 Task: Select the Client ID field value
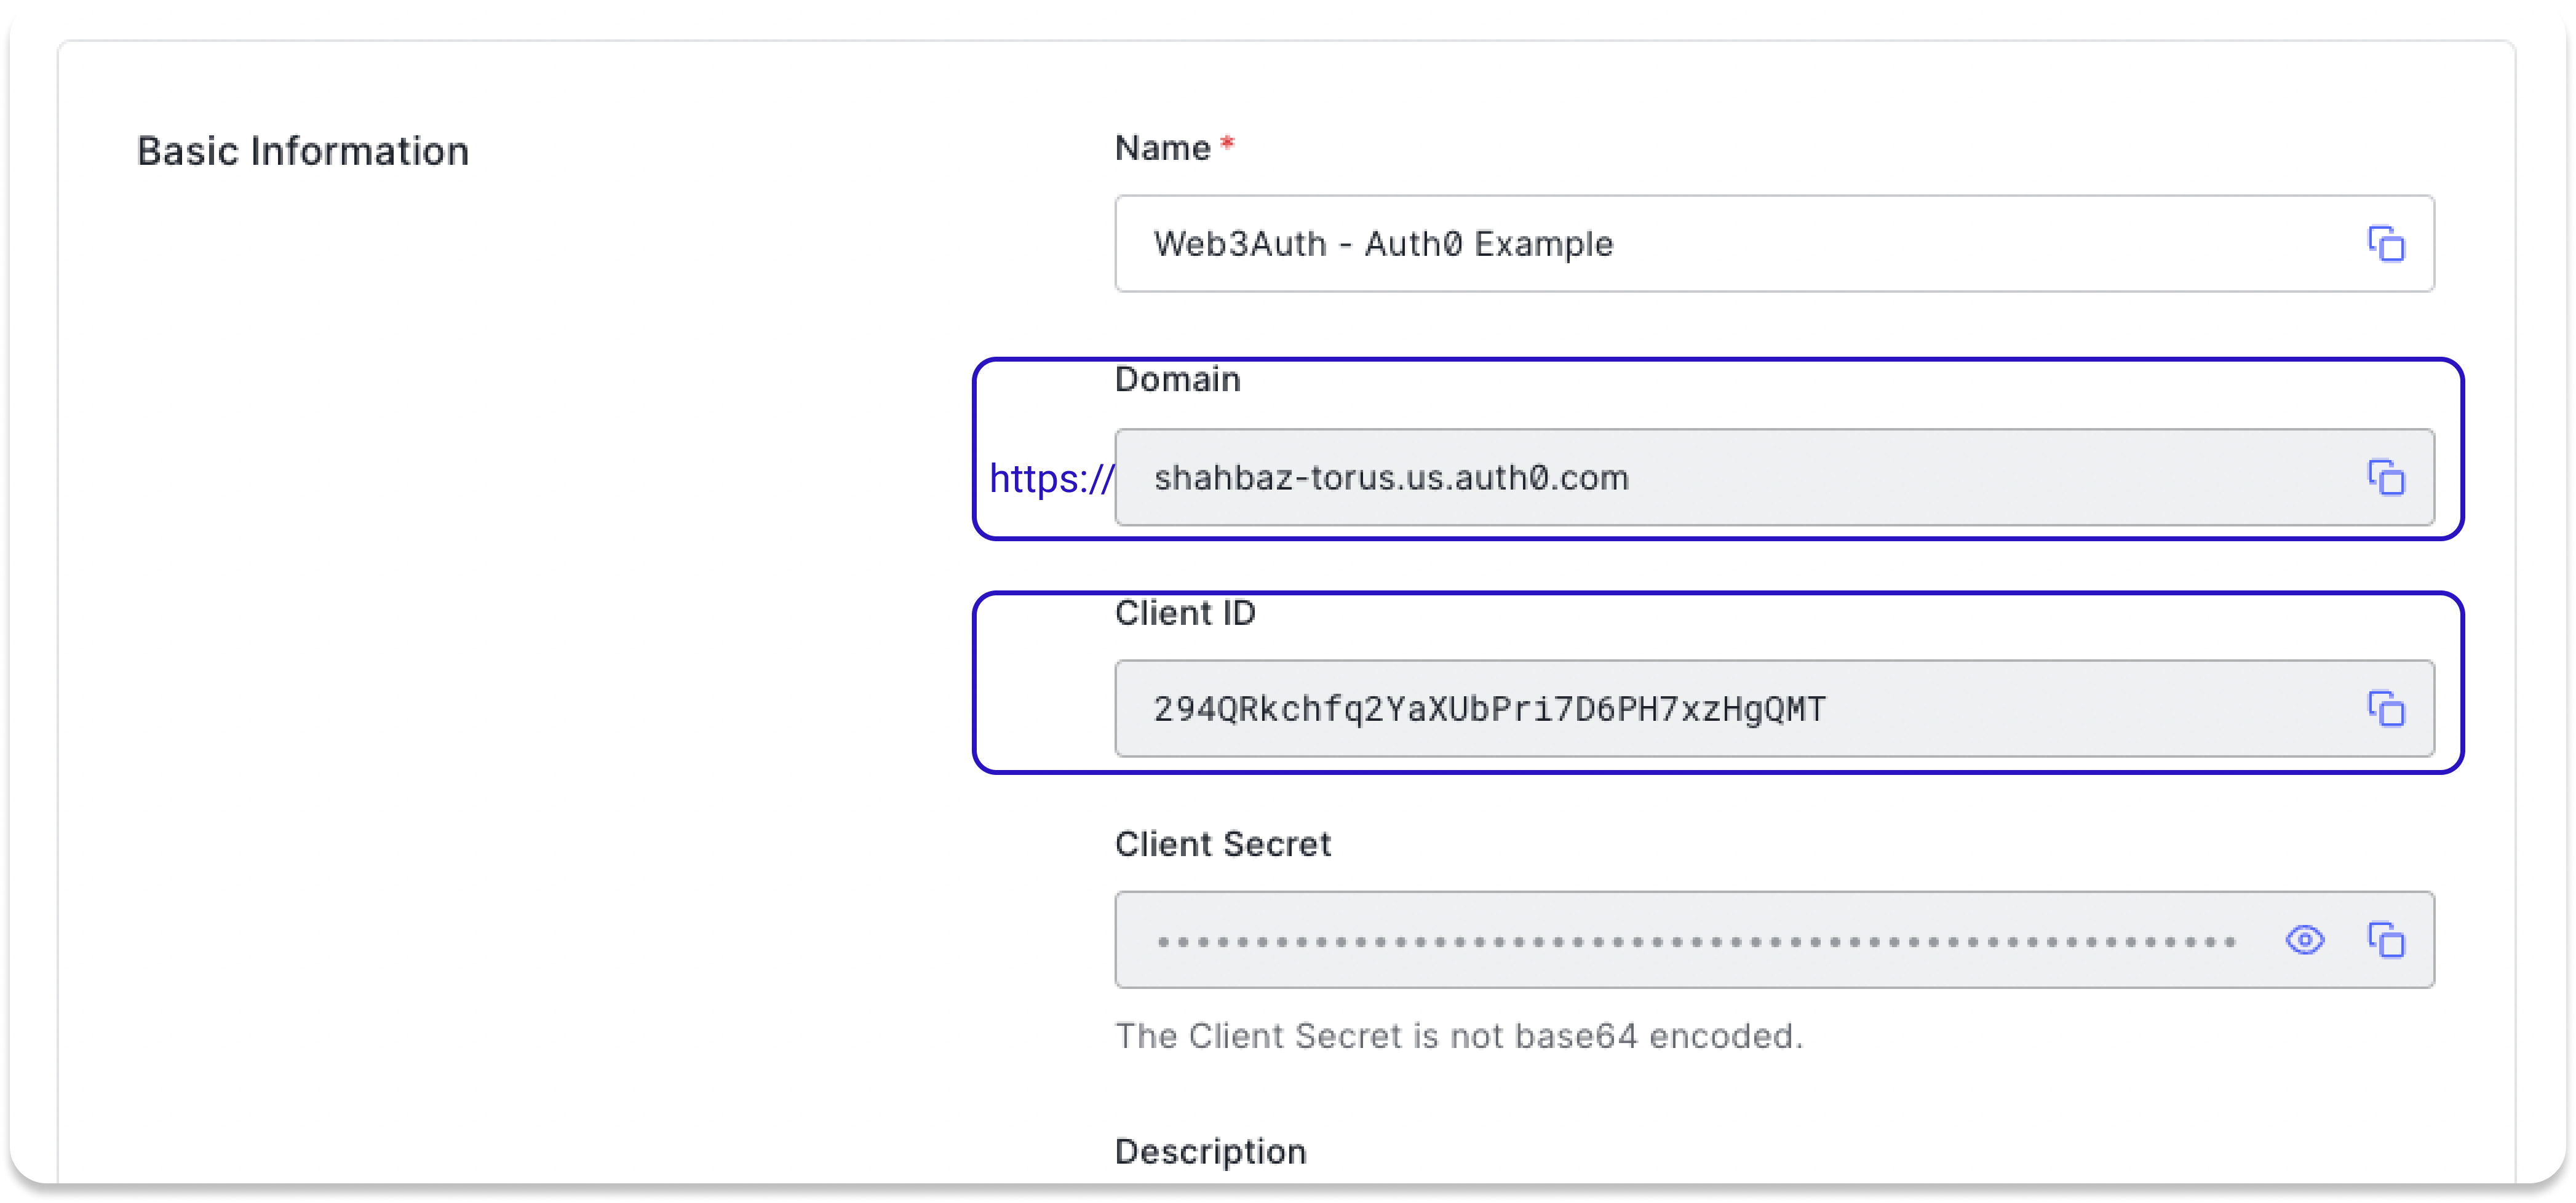click(1774, 709)
